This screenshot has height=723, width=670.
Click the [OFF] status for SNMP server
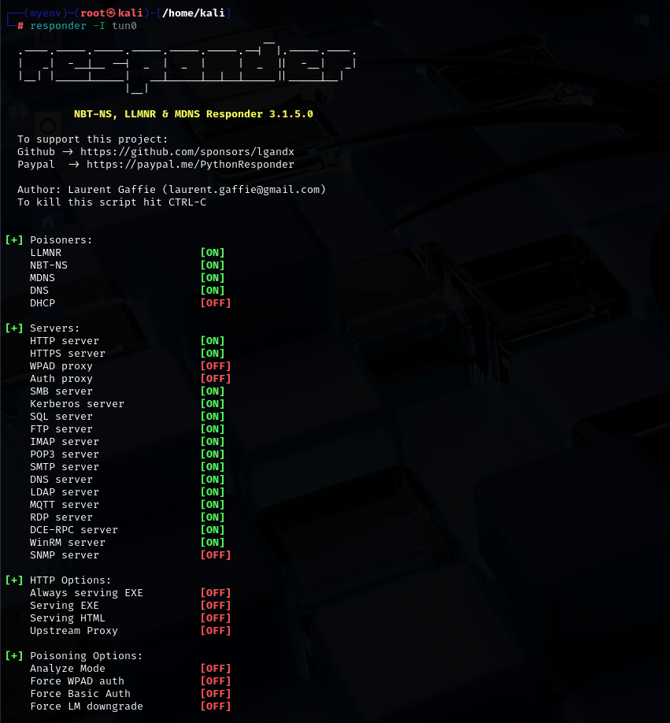coord(215,555)
